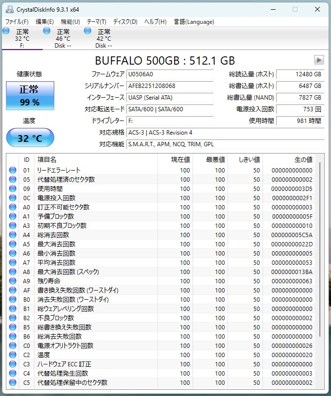
Task: Click the SMART table vertical scrollbar
Action: coord(320,249)
